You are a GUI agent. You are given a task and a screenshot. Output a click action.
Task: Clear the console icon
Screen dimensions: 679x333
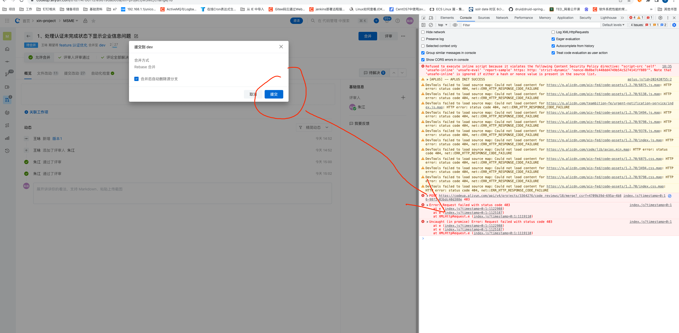431,25
